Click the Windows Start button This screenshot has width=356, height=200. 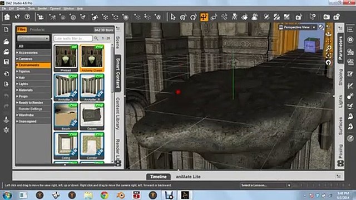pyautogui.click(x=7, y=195)
